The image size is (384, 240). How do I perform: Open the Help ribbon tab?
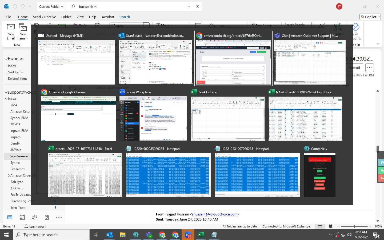[93, 17]
